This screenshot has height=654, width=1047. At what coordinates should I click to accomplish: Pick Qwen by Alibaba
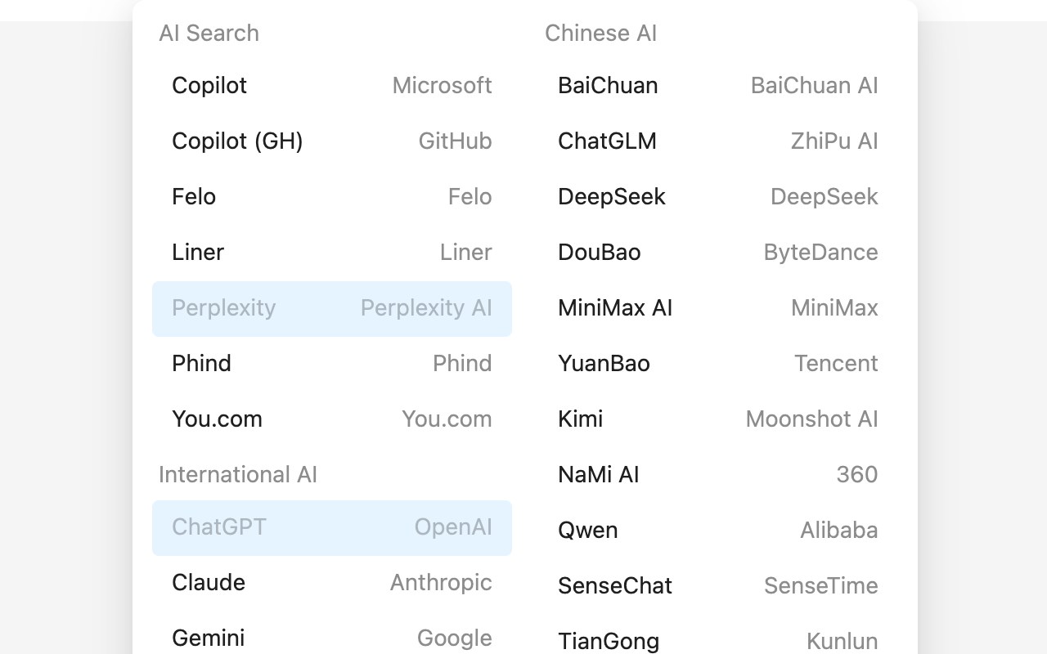click(718, 531)
